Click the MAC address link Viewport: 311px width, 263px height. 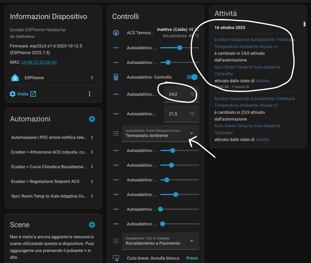point(39,62)
